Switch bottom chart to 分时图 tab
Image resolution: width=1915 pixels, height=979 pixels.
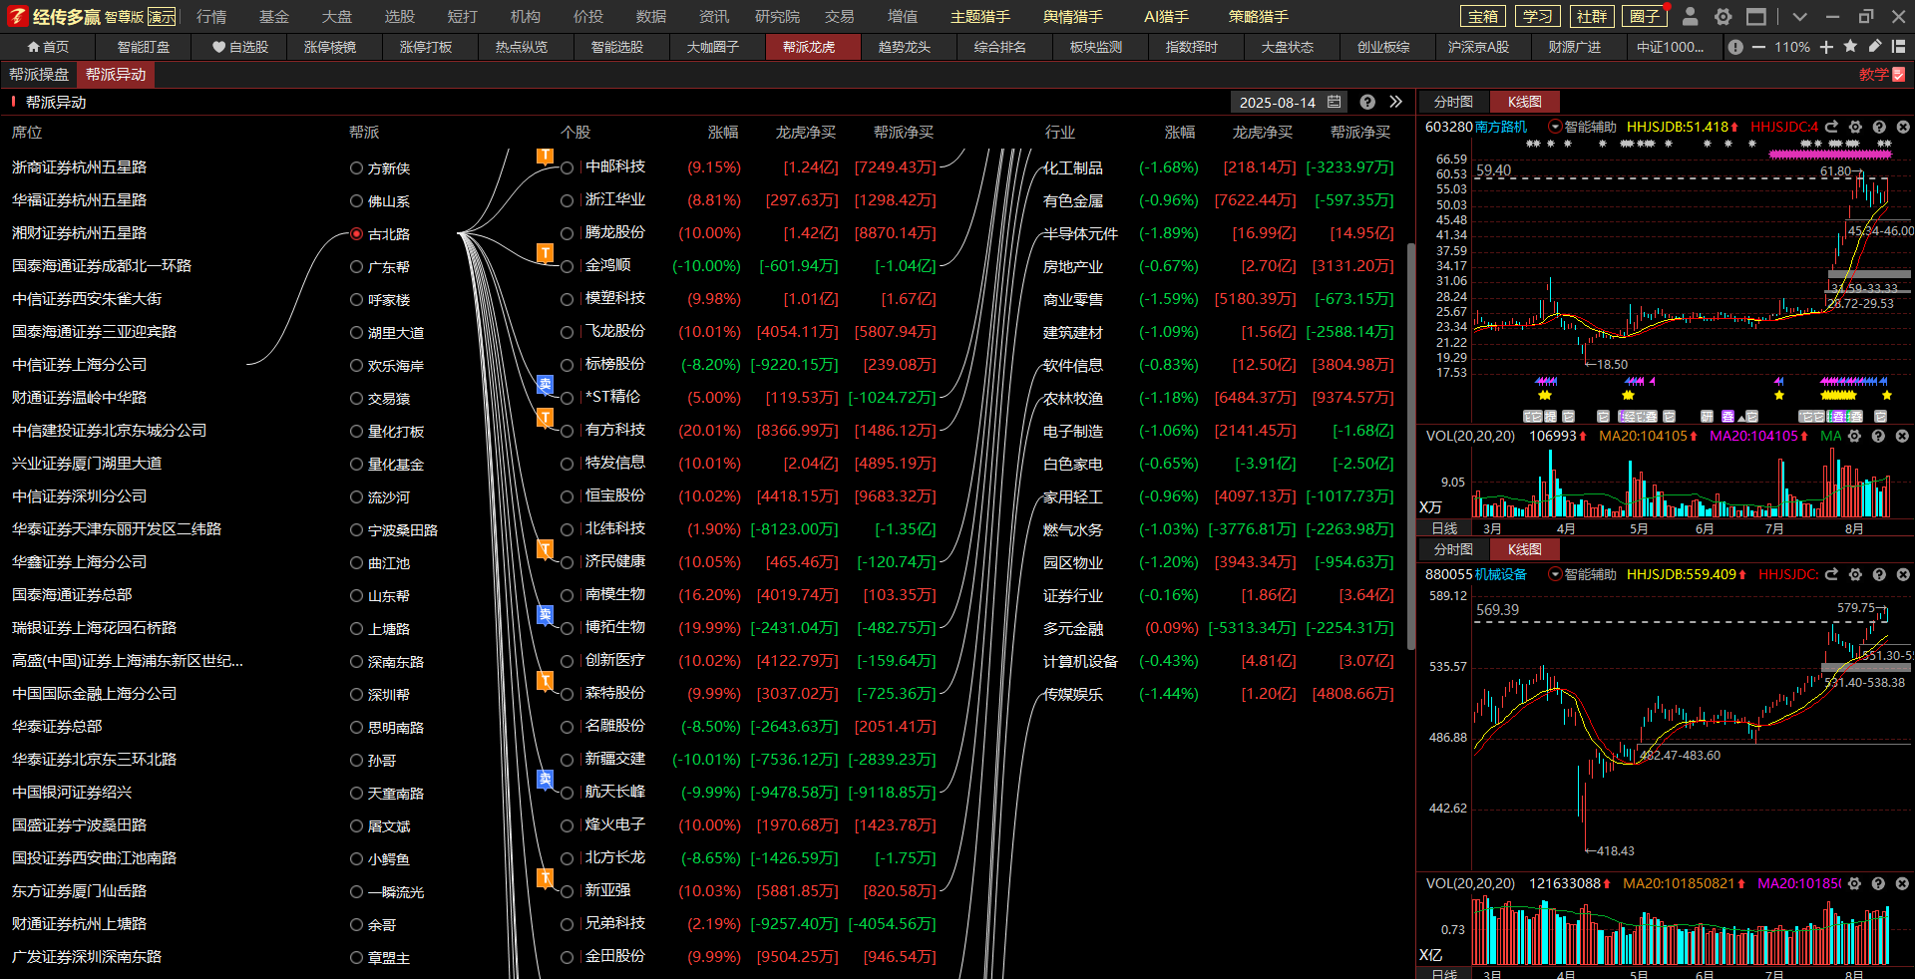click(1453, 549)
